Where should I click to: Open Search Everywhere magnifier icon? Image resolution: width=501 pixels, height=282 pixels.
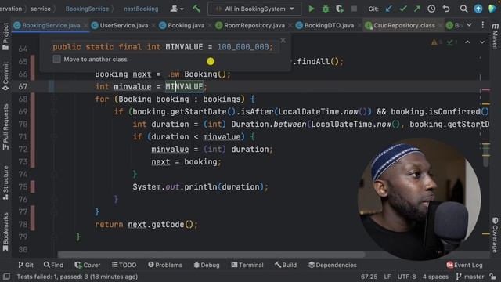click(x=463, y=9)
